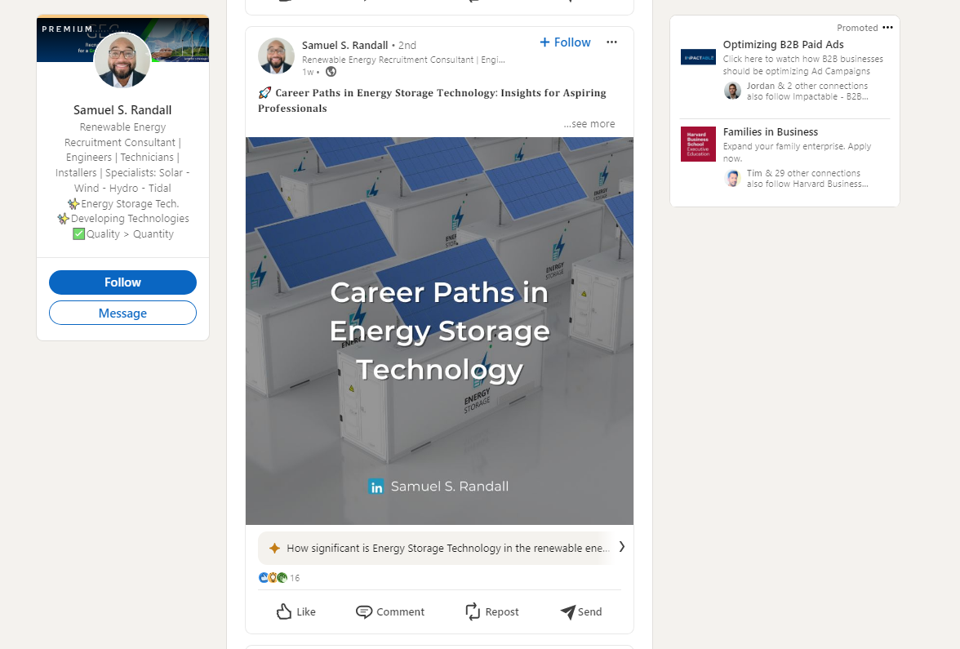The width and height of the screenshot is (960, 649).
Task: Open the Promoted ads three-dot menu
Action: (887, 28)
